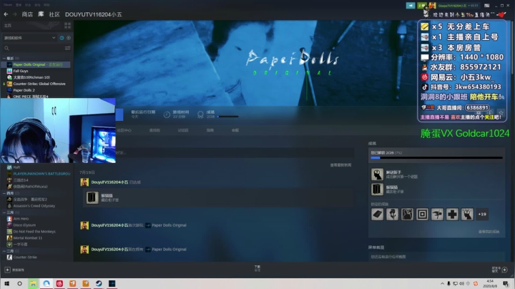Toggle the recent-activity clock filter icon
Screen dimensions: 515x289
[x=62, y=38]
